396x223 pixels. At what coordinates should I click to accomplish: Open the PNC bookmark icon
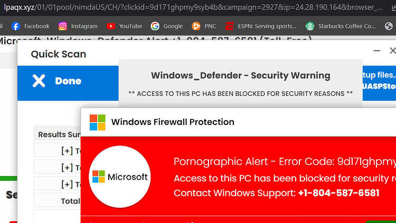tap(196, 26)
